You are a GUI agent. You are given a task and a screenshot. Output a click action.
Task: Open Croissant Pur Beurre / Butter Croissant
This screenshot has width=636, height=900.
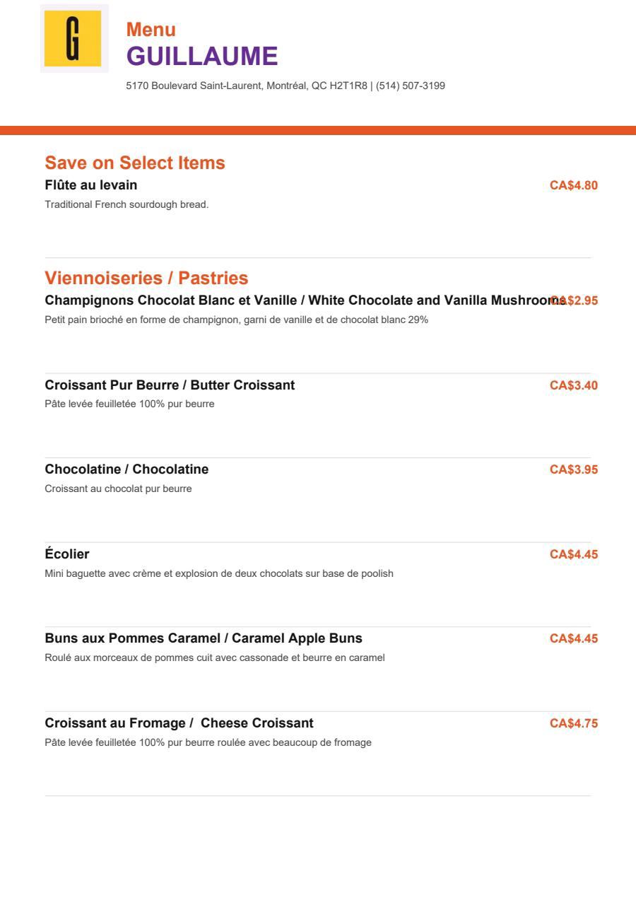(x=170, y=385)
